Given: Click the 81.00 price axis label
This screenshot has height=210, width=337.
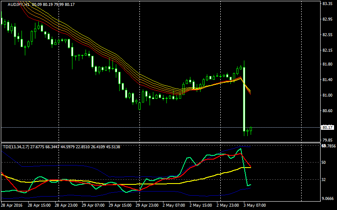Looking at the screenshot, I should coord(327,95).
